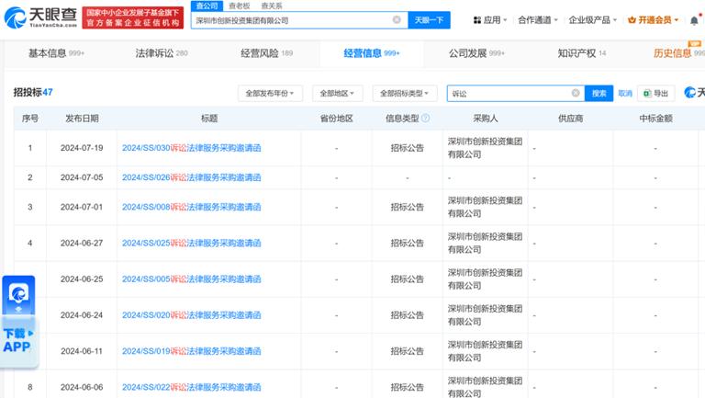The image size is (705, 398).
Task: Expand the 全部发布年份 dropdown
Action: point(273,93)
